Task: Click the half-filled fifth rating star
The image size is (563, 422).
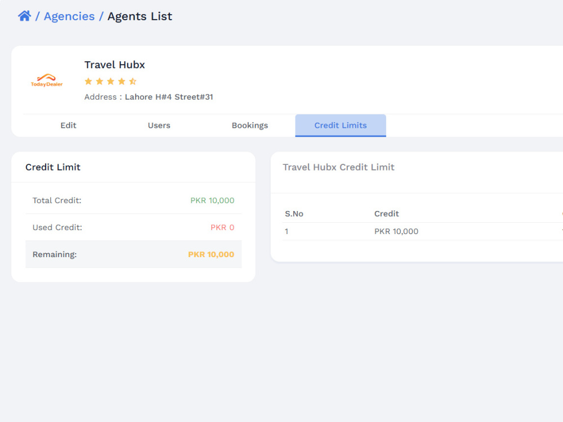Action: click(133, 82)
